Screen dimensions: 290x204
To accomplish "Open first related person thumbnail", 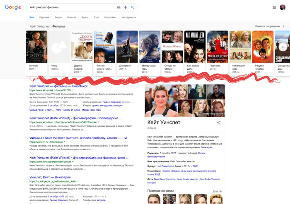I will pos(154,199).
